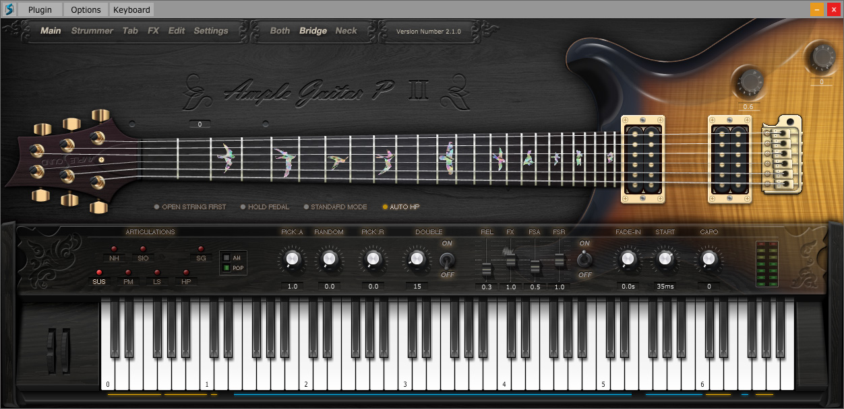The height and width of the screenshot is (409, 844).
Task: Toggle Hold Pedal option
Action: click(265, 207)
